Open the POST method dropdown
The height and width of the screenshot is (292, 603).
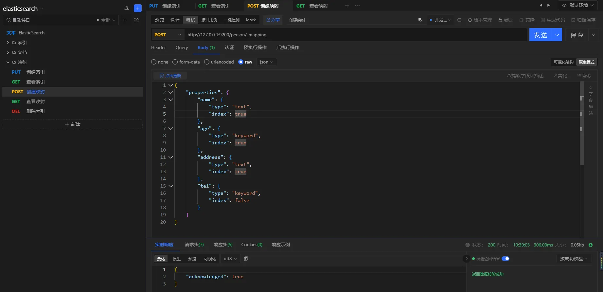tap(167, 35)
